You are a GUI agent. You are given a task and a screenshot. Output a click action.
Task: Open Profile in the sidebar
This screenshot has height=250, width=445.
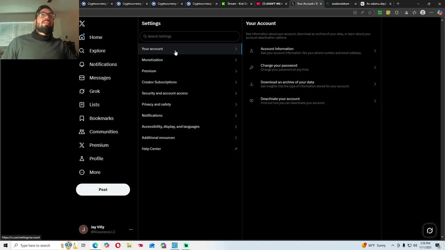point(91,159)
